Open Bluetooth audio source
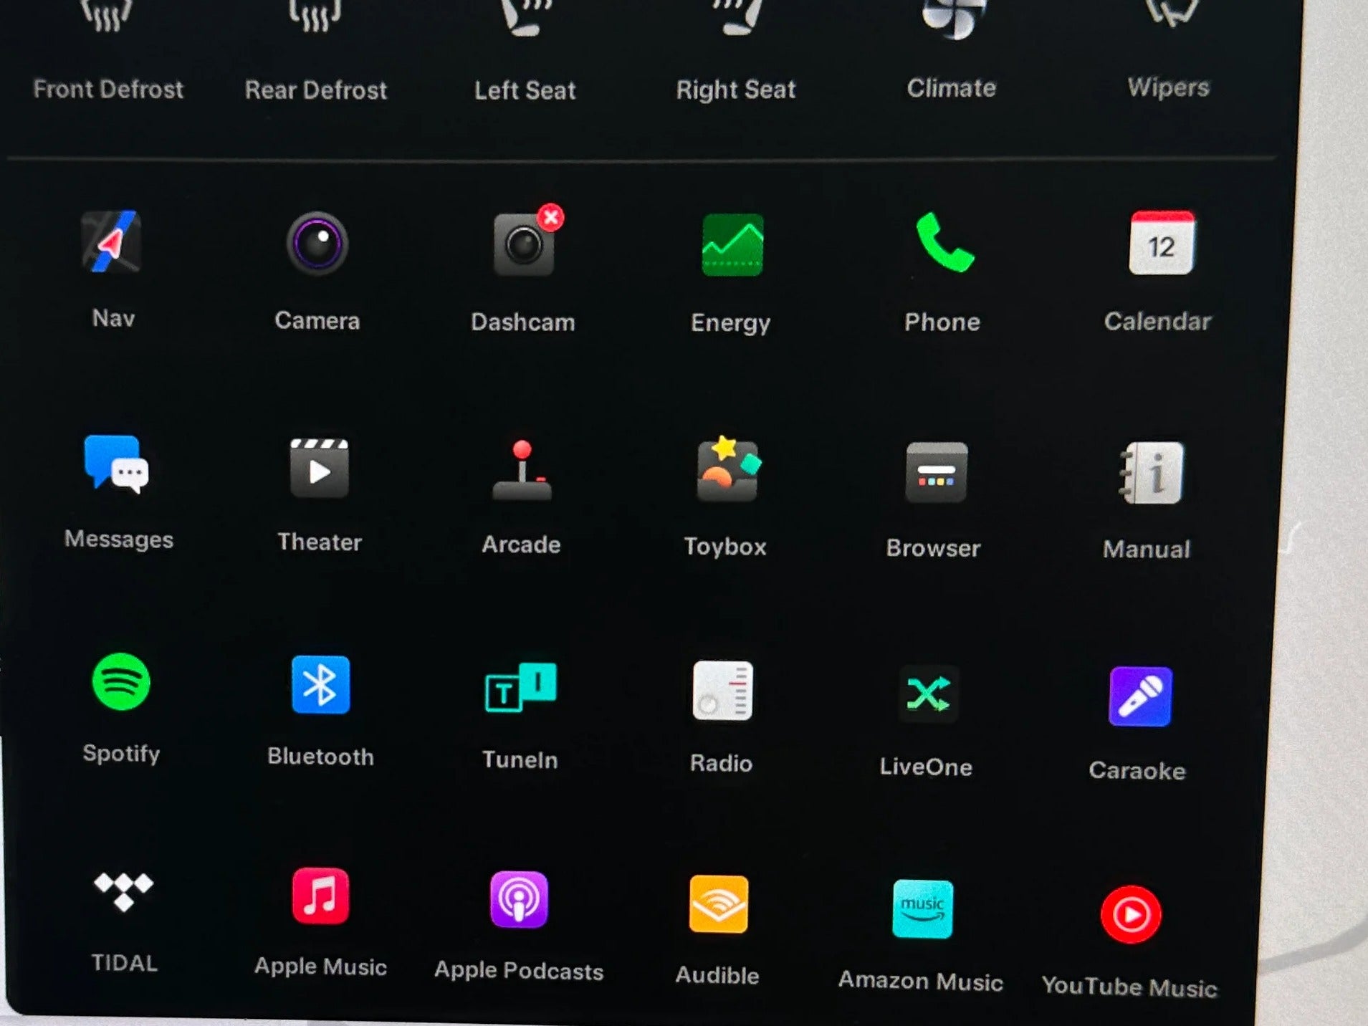This screenshot has width=1368, height=1026. [x=320, y=685]
